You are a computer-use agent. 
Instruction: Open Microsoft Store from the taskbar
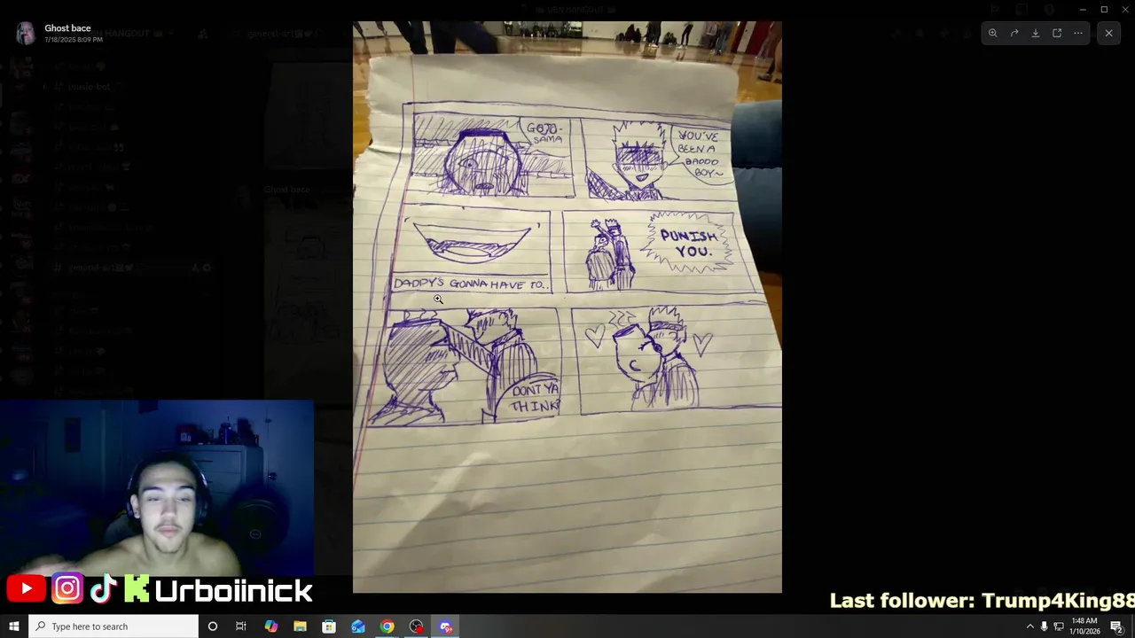329,626
